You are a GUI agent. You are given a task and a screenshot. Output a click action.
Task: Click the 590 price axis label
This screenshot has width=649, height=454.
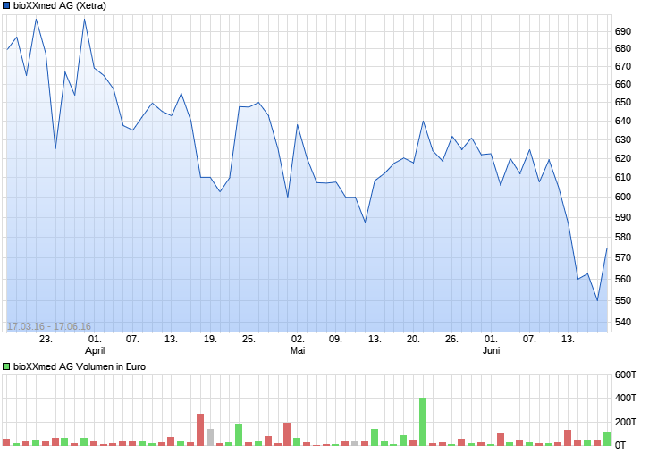click(x=623, y=217)
